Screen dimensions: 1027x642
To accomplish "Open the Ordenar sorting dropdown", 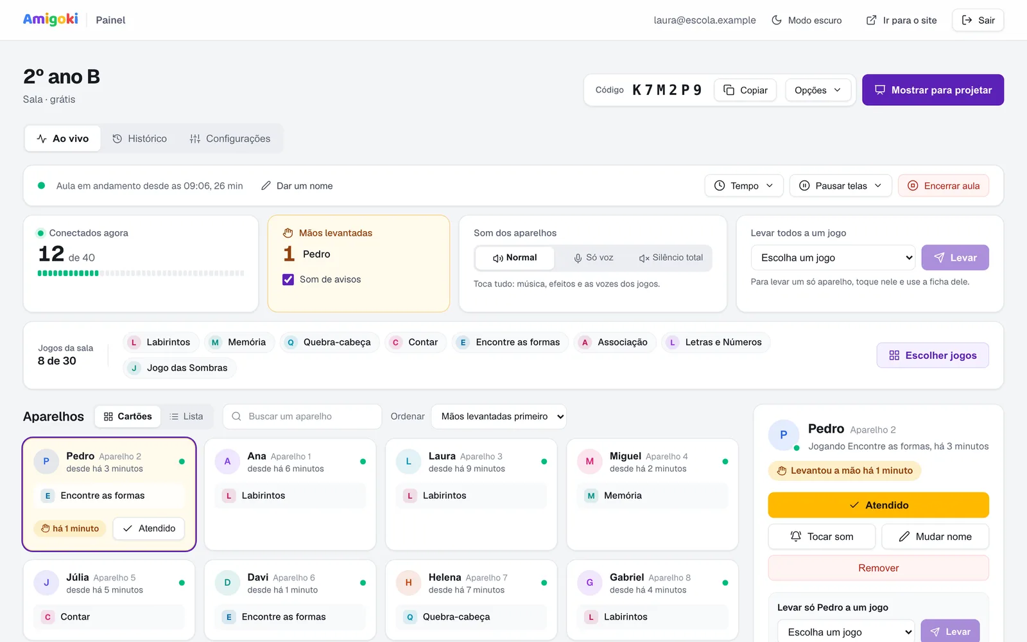I will 499,416.
